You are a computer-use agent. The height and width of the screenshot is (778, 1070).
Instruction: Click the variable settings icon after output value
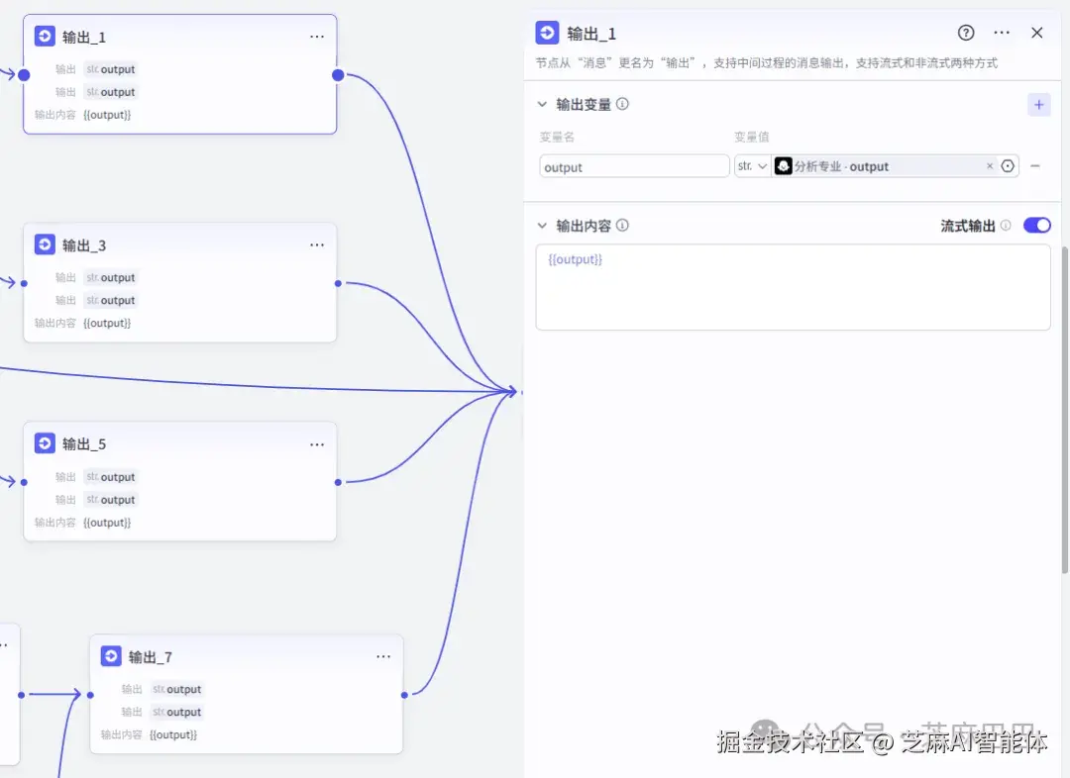coord(1009,165)
